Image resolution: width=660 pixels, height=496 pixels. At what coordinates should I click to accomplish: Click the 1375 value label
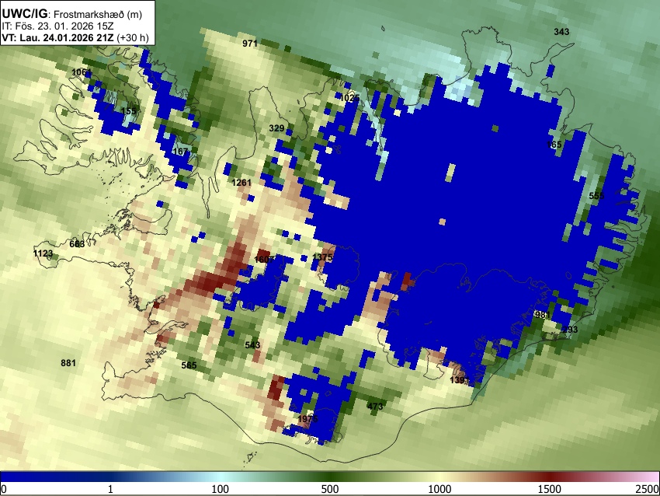pyautogui.click(x=323, y=257)
